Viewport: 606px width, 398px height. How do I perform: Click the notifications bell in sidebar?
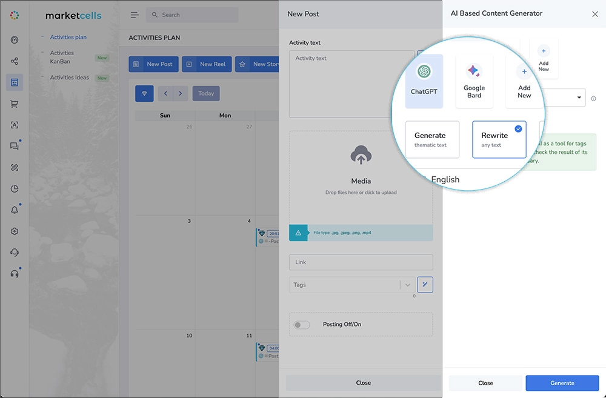pos(15,210)
